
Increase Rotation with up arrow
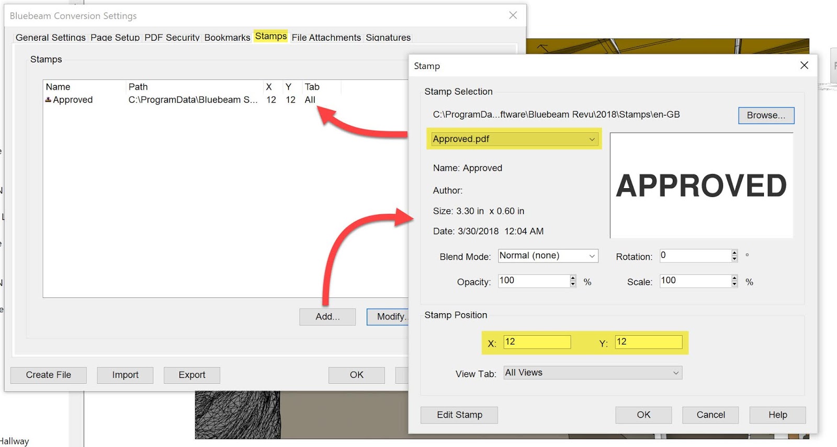coord(734,253)
